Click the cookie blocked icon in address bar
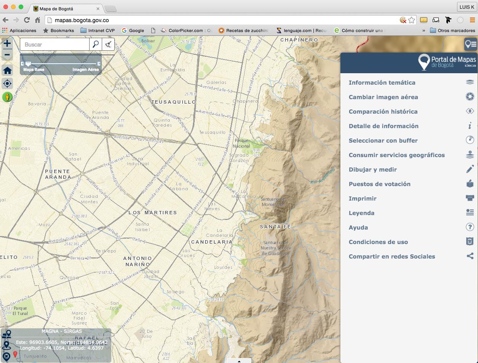 click(403, 20)
